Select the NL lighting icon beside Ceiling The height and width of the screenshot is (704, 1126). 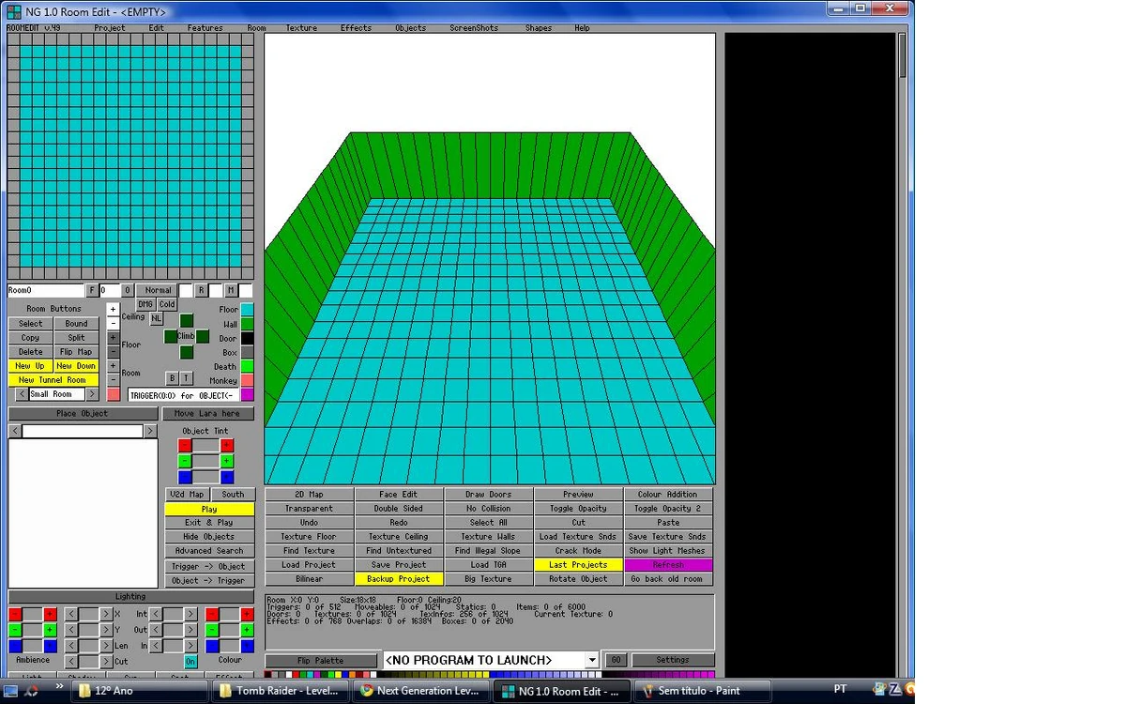click(x=156, y=318)
